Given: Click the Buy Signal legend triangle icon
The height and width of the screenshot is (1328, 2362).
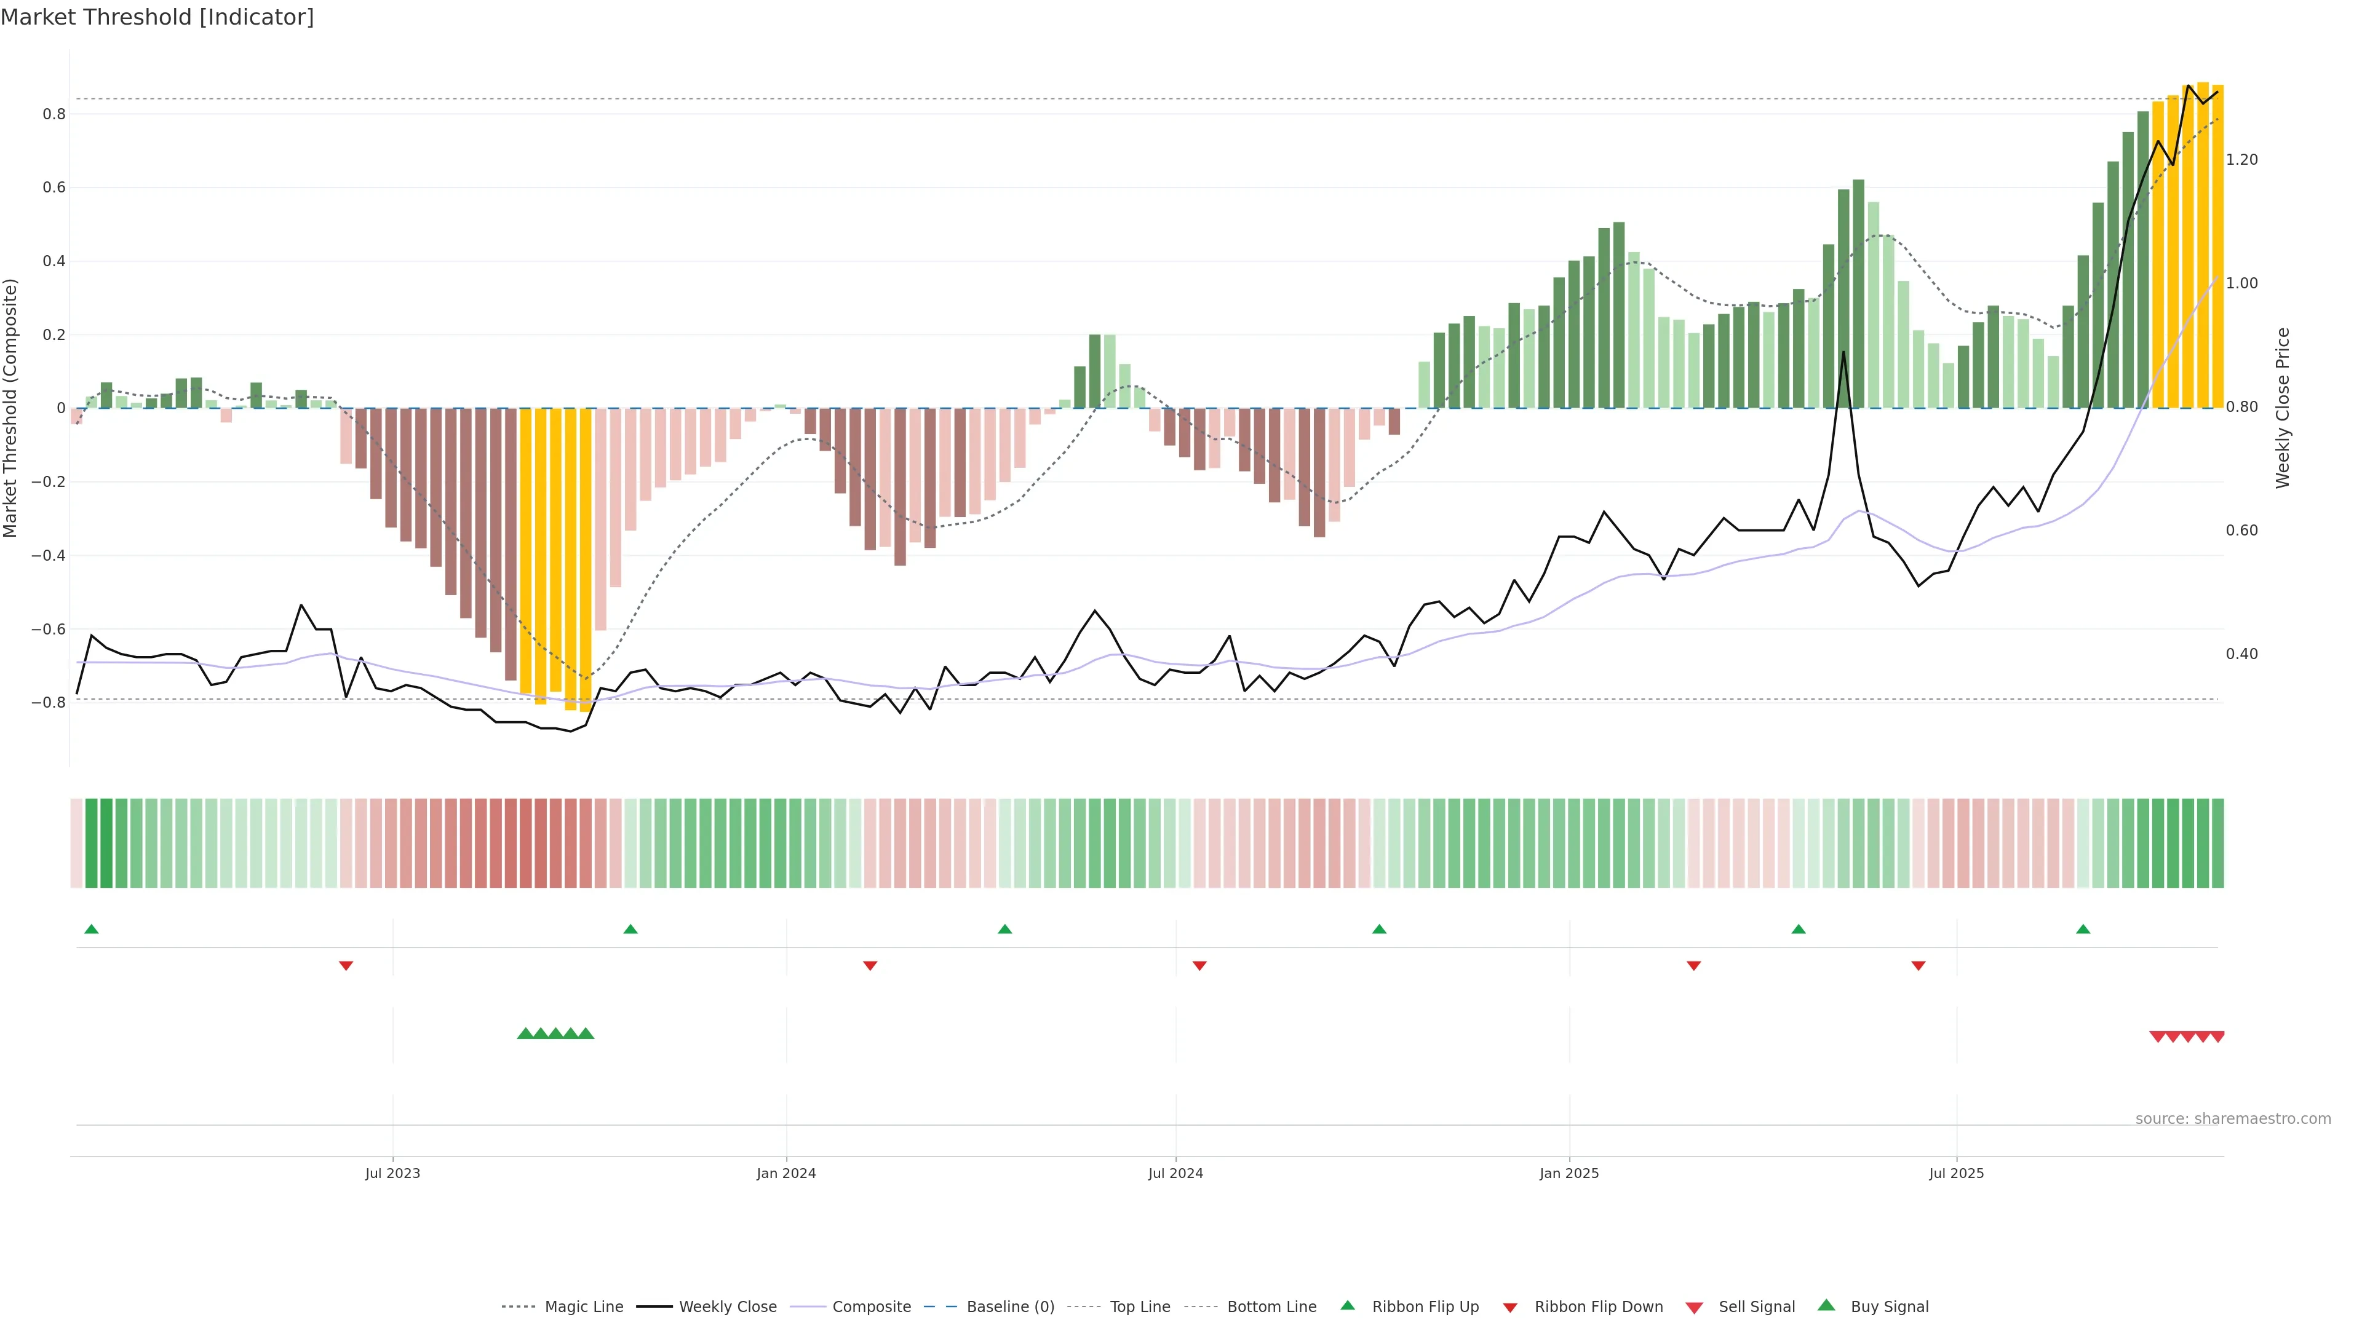Looking at the screenshot, I should click(x=1826, y=1305).
